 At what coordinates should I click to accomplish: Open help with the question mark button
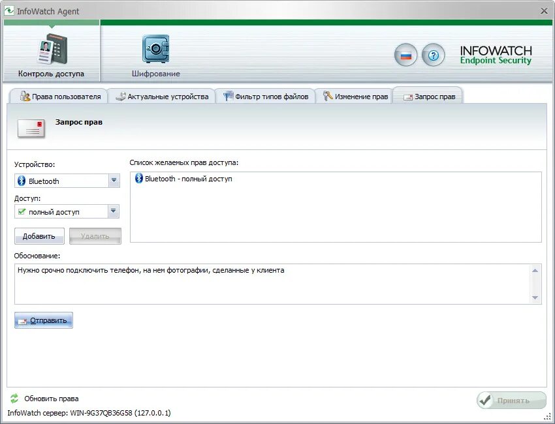point(434,55)
